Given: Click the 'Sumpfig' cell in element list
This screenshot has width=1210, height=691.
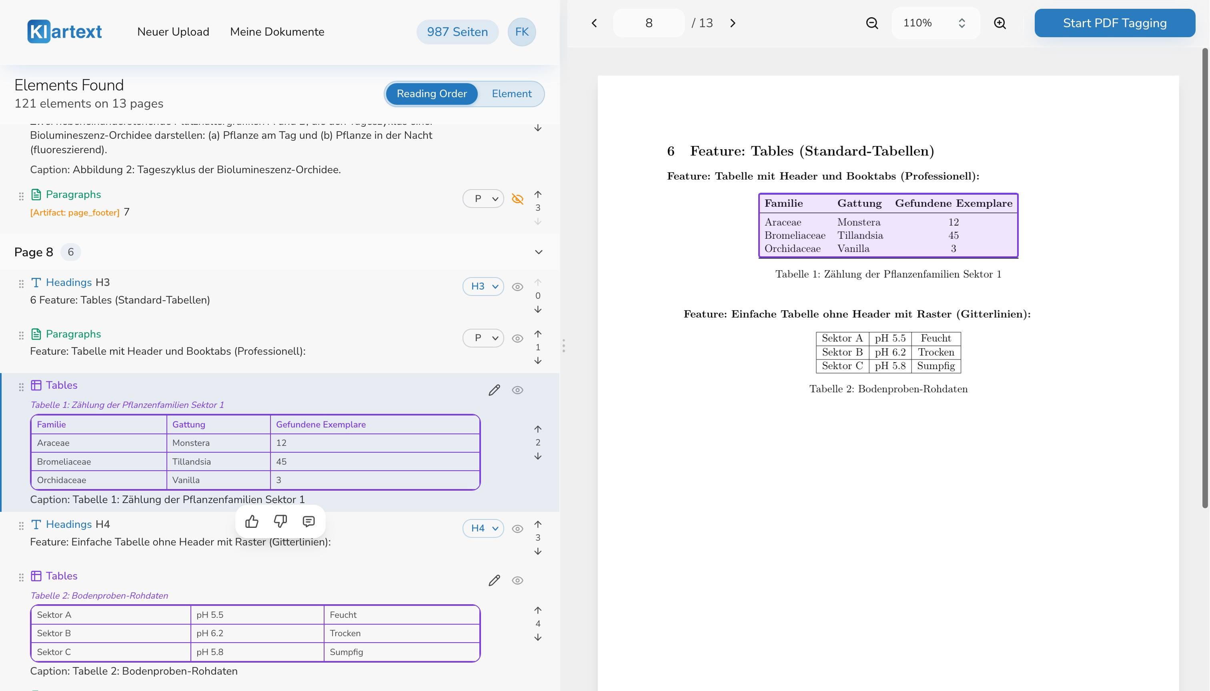Looking at the screenshot, I should (x=401, y=652).
